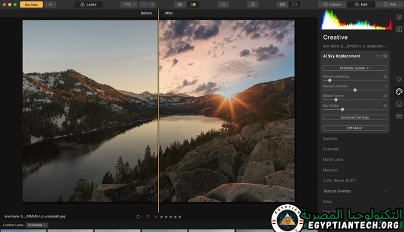Toggle AI Sky Replacement on/off switch
Screen dimensions: 404x232
coord(384,56)
